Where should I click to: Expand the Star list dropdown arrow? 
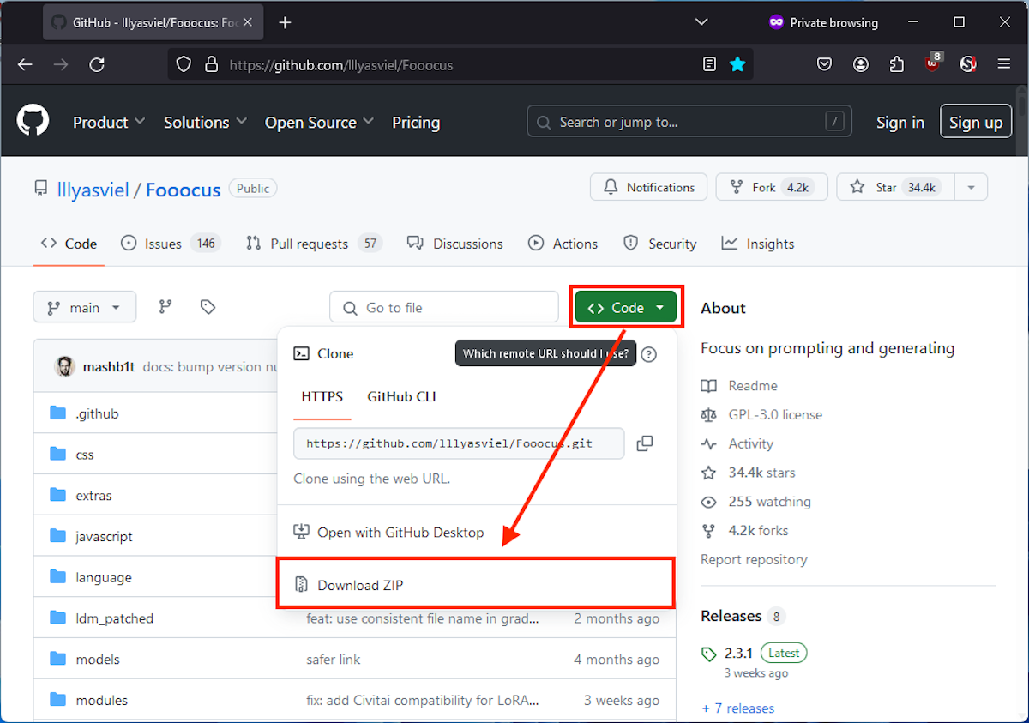(x=971, y=187)
